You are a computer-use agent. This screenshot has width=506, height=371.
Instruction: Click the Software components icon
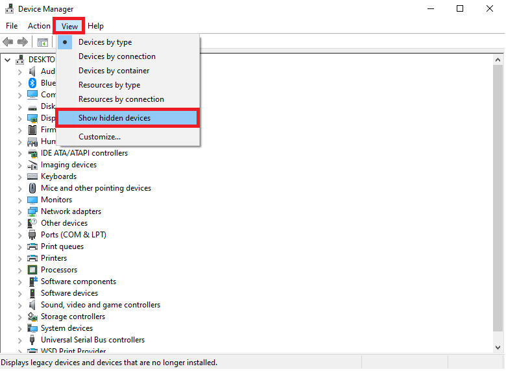tap(33, 281)
